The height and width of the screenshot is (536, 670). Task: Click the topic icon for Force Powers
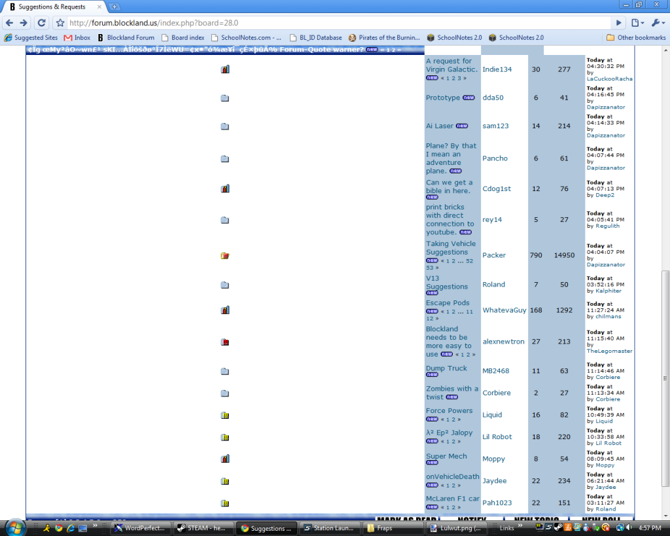pyautogui.click(x=225, y=415)
